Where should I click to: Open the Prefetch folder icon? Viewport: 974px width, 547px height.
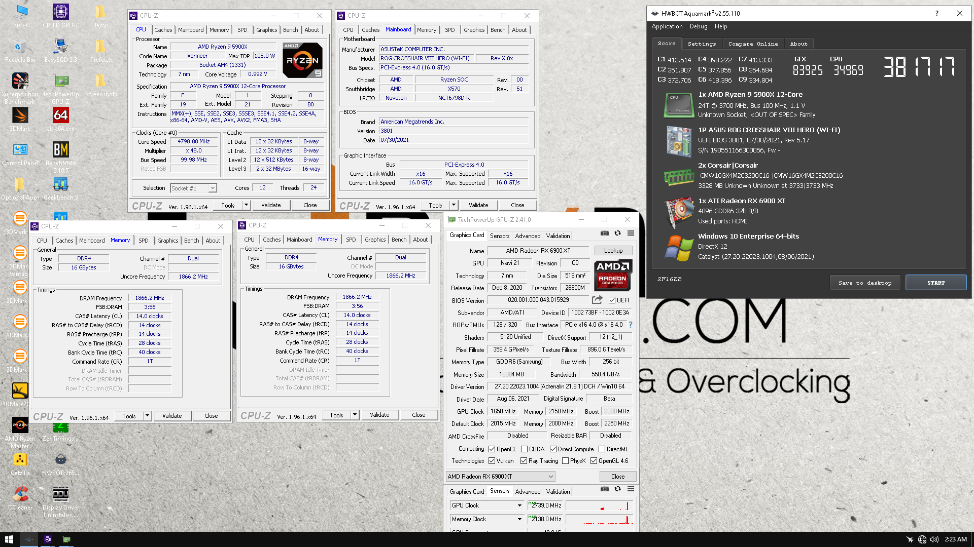coord(101,51)
